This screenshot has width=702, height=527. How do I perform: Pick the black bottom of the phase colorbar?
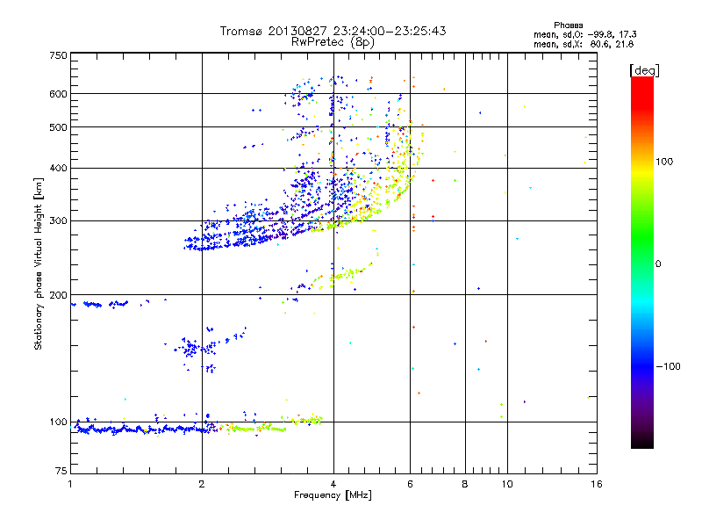click(x=642, y=442)
